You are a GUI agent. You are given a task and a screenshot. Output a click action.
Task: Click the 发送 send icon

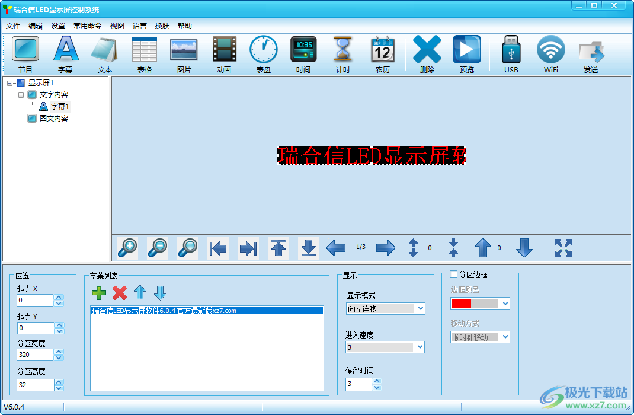(591, 53)
